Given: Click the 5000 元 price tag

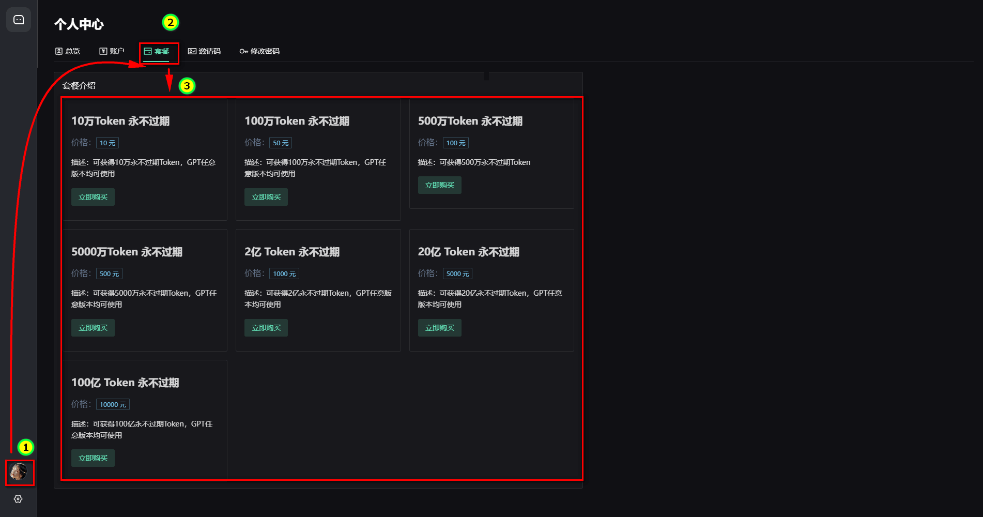Looking at the screenshot, I should coord(457,274).
